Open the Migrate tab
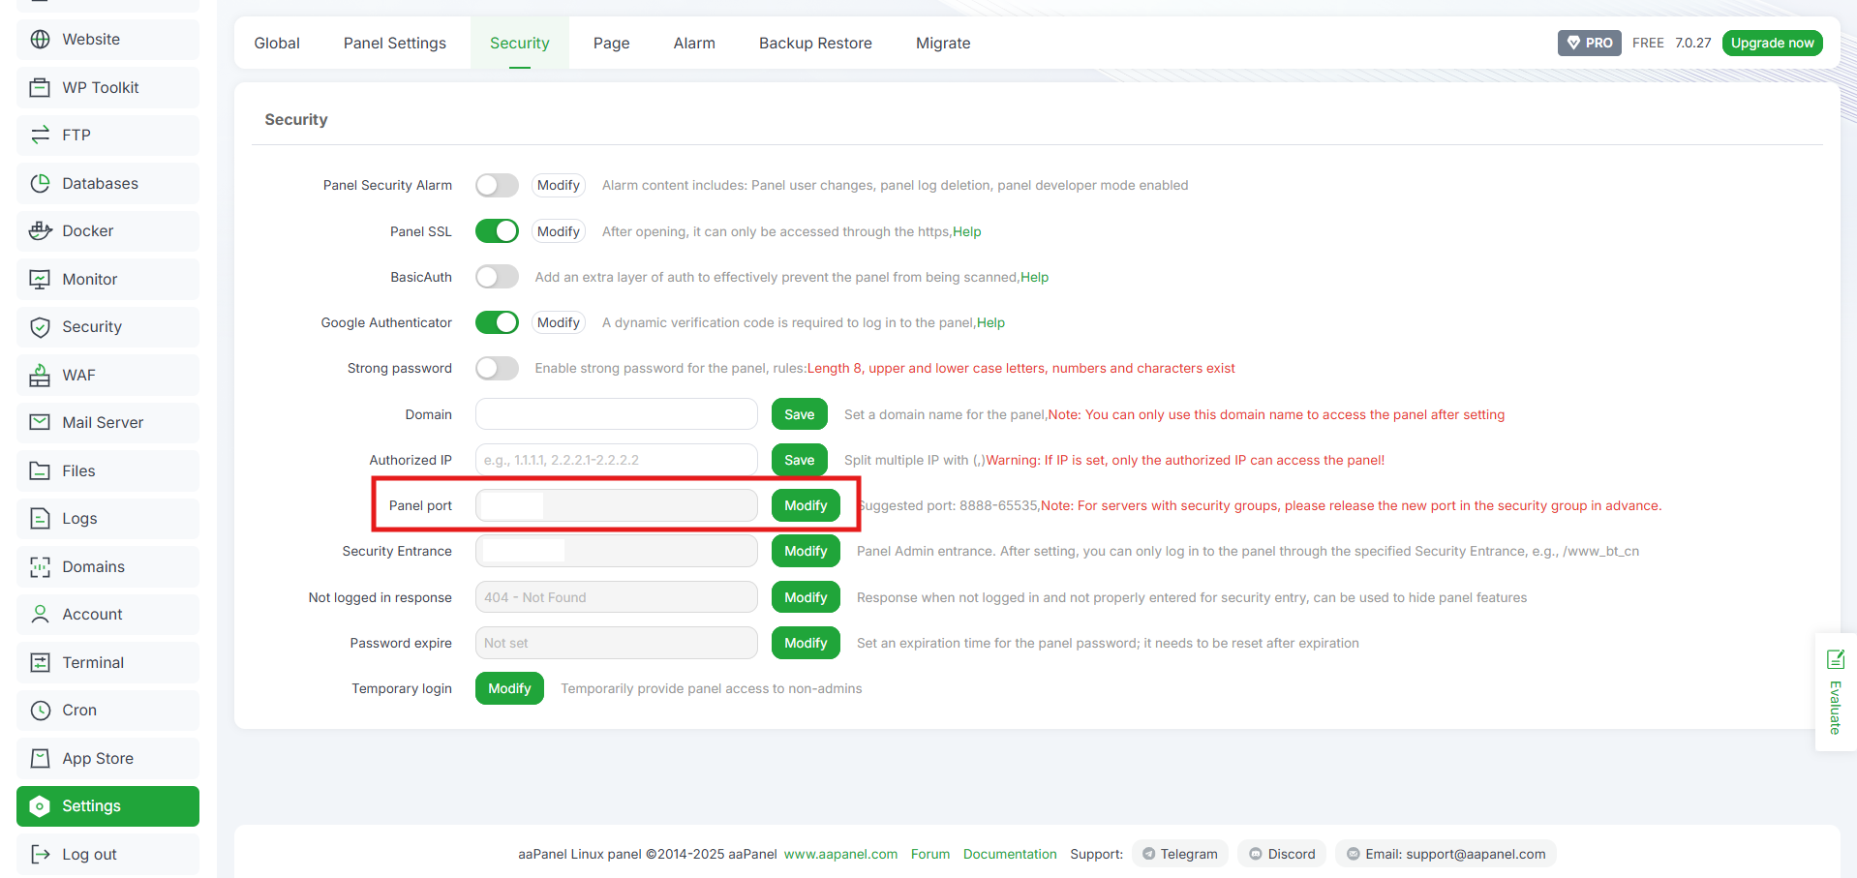This screenshot has height=878, width=1857. (943, 43)
